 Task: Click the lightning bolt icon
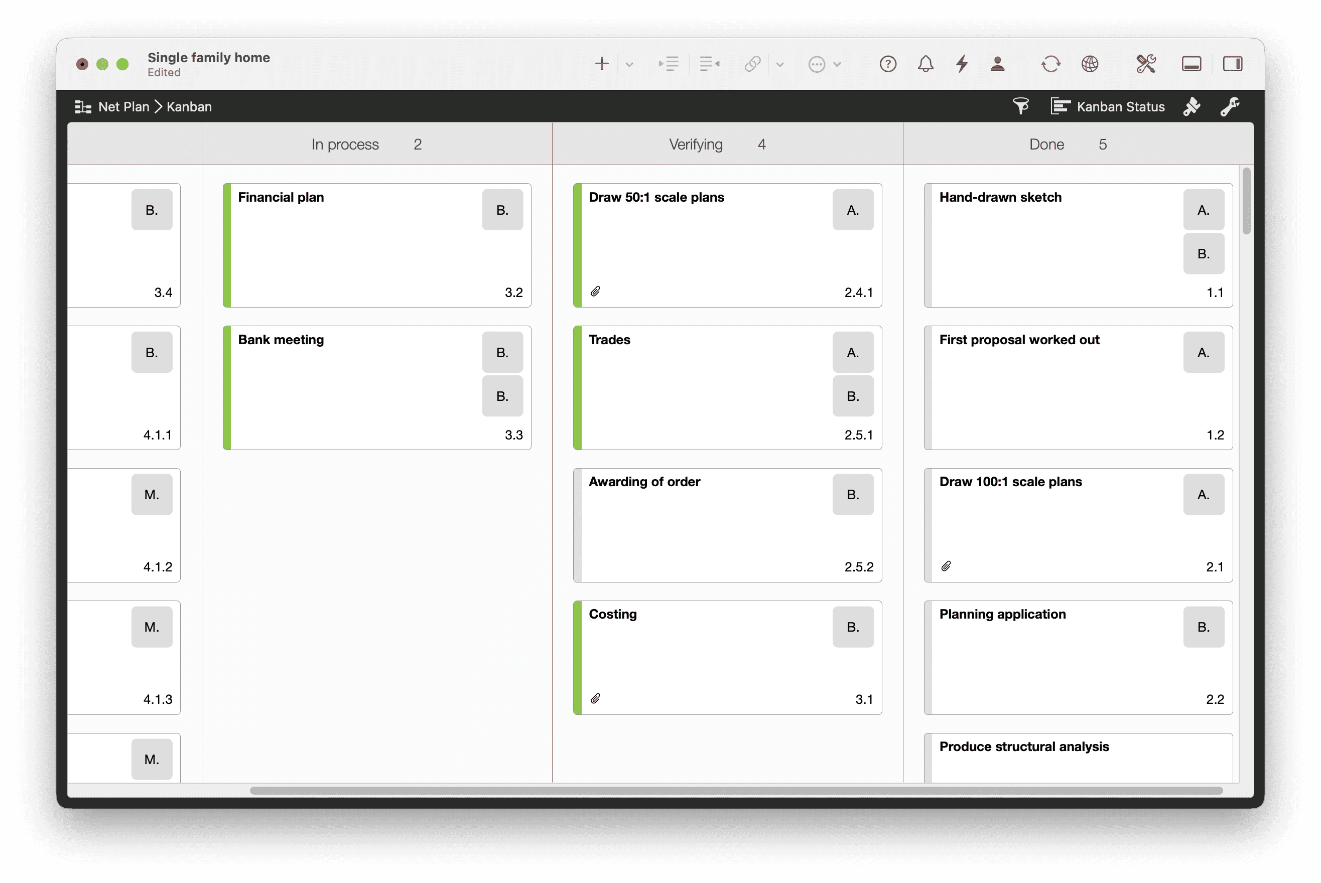click(962, 64)
